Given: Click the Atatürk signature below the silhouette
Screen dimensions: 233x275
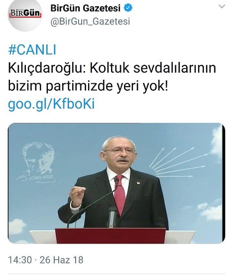Looking at the screenshot, I should (36, 178).
